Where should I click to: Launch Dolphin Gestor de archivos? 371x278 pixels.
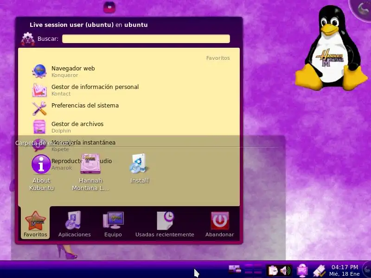(x=129, y=127)
